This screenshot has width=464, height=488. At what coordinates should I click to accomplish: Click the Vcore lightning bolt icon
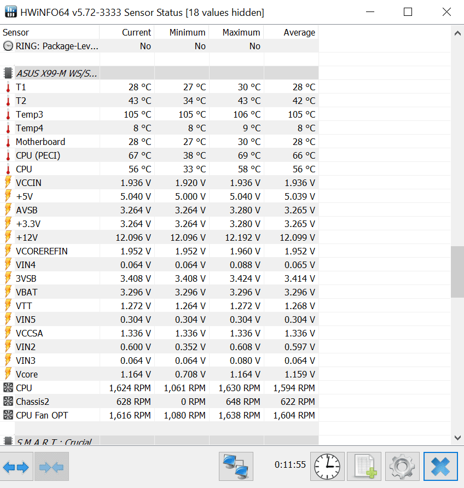(x=8, y=374)
